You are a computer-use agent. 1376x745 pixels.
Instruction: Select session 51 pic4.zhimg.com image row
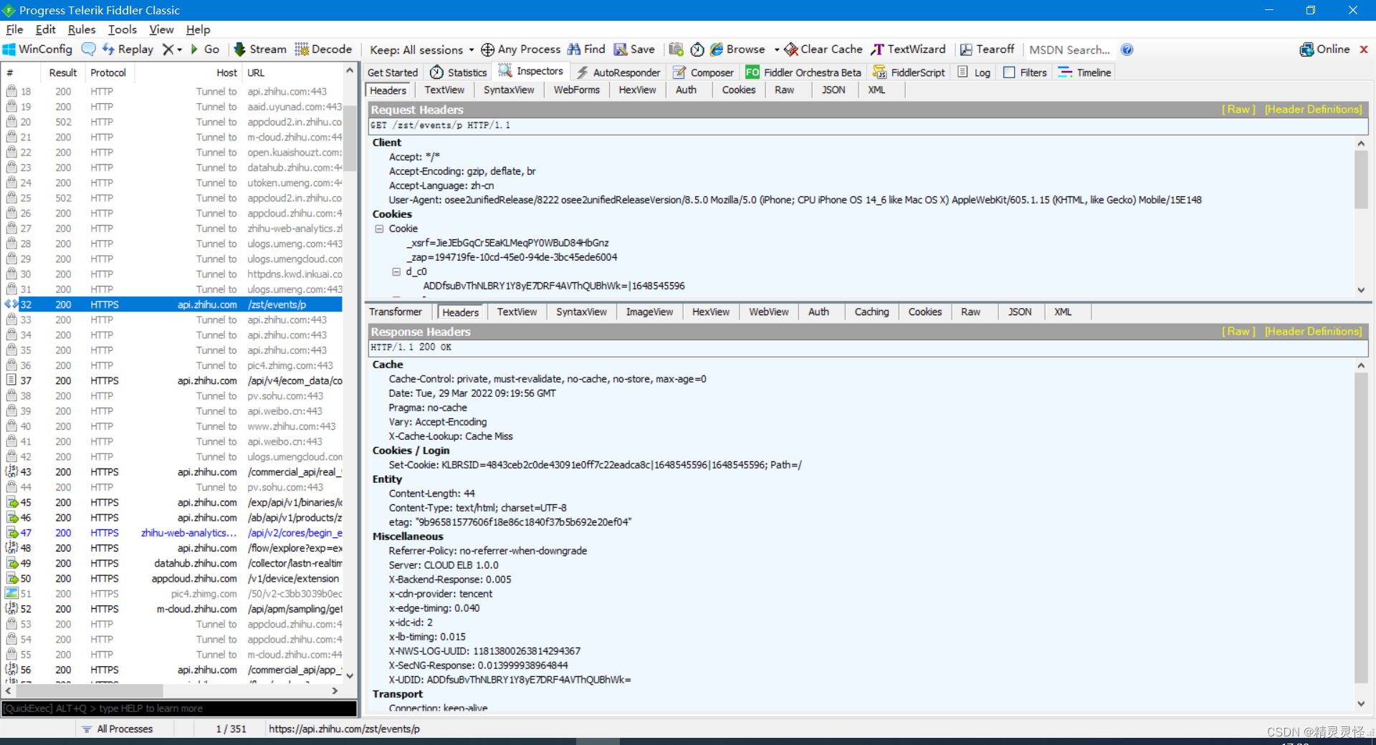[173, 594]
